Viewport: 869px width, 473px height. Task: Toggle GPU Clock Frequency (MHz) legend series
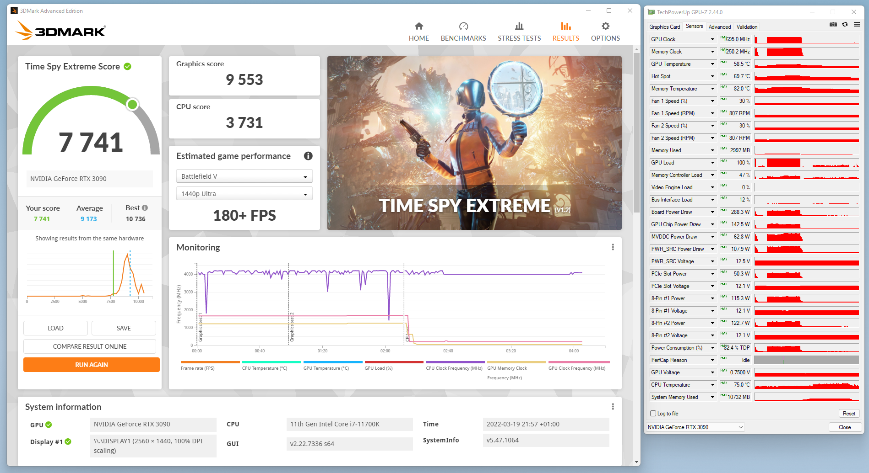(578, 366)
